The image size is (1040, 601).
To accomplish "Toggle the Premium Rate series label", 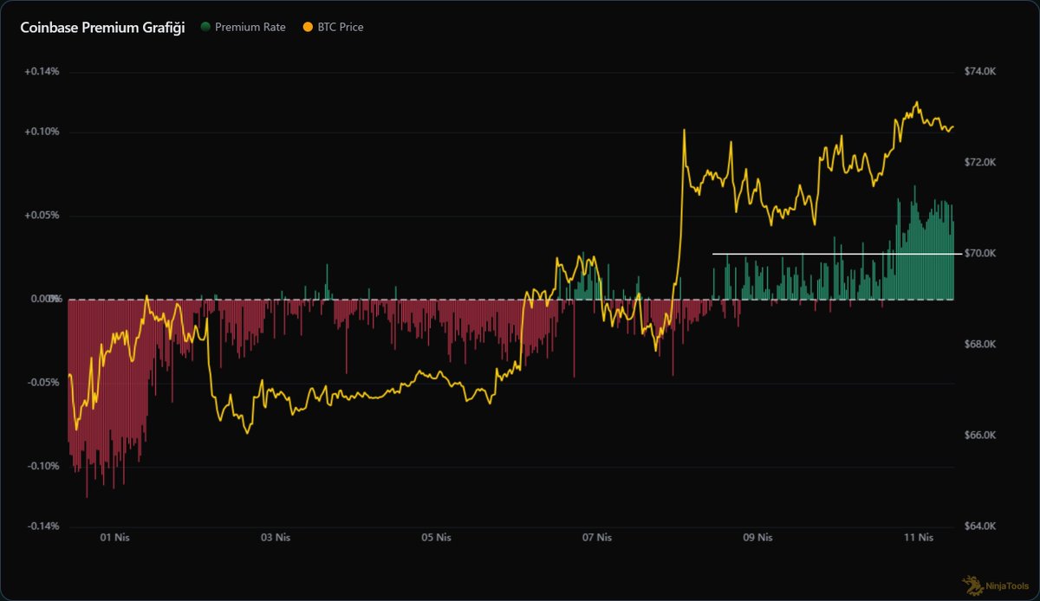I will coord(250,27).
